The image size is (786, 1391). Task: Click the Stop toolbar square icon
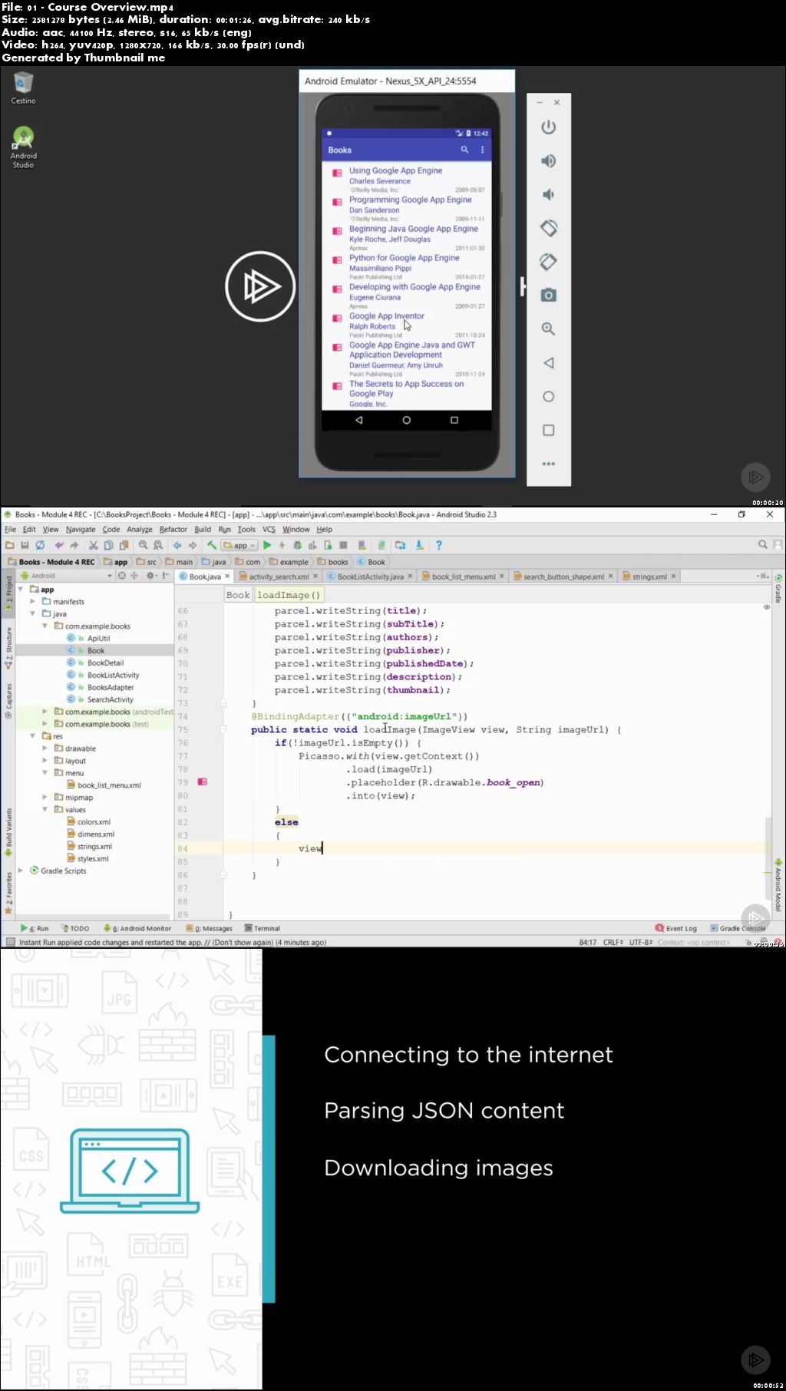pyautogui.click(x=343, y=545)
